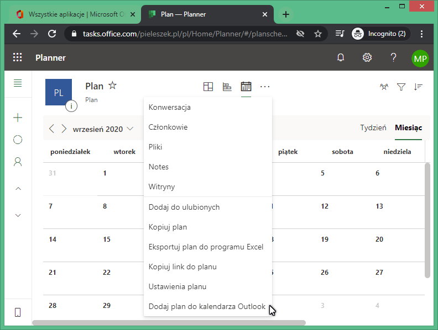
Task: Select calendar day 27
Action: click(x=379, y=273)
